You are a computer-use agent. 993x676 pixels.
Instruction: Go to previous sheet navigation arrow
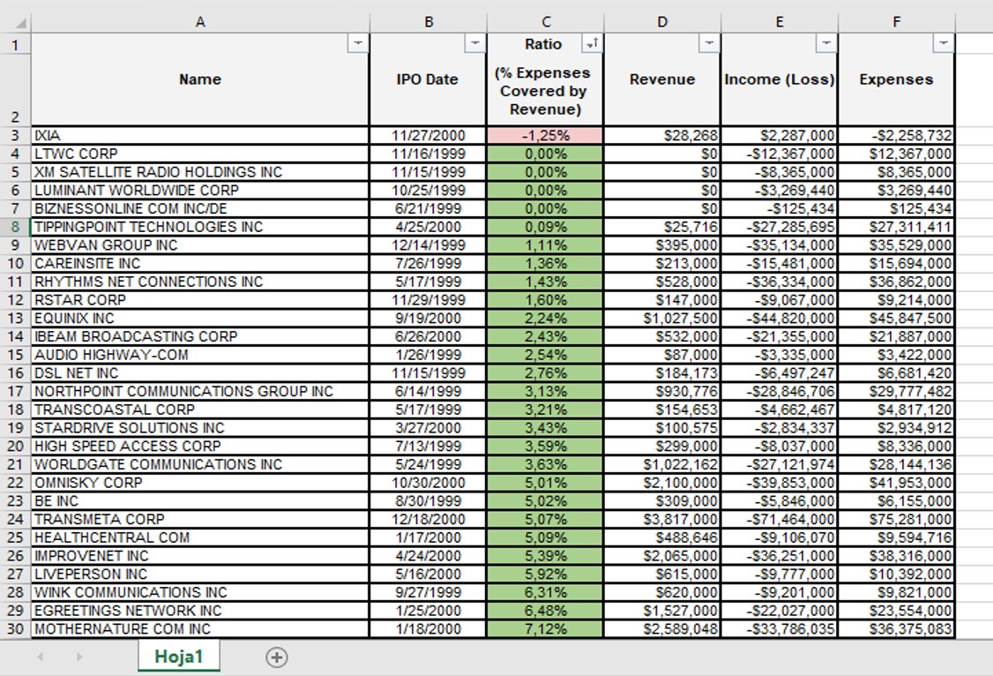[41, 657]
